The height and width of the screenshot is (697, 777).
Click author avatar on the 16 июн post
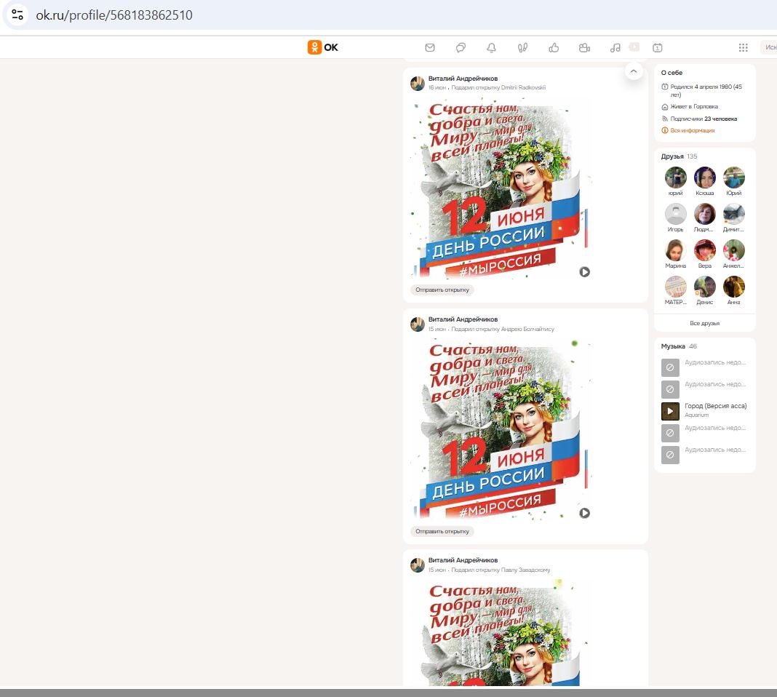418,83
